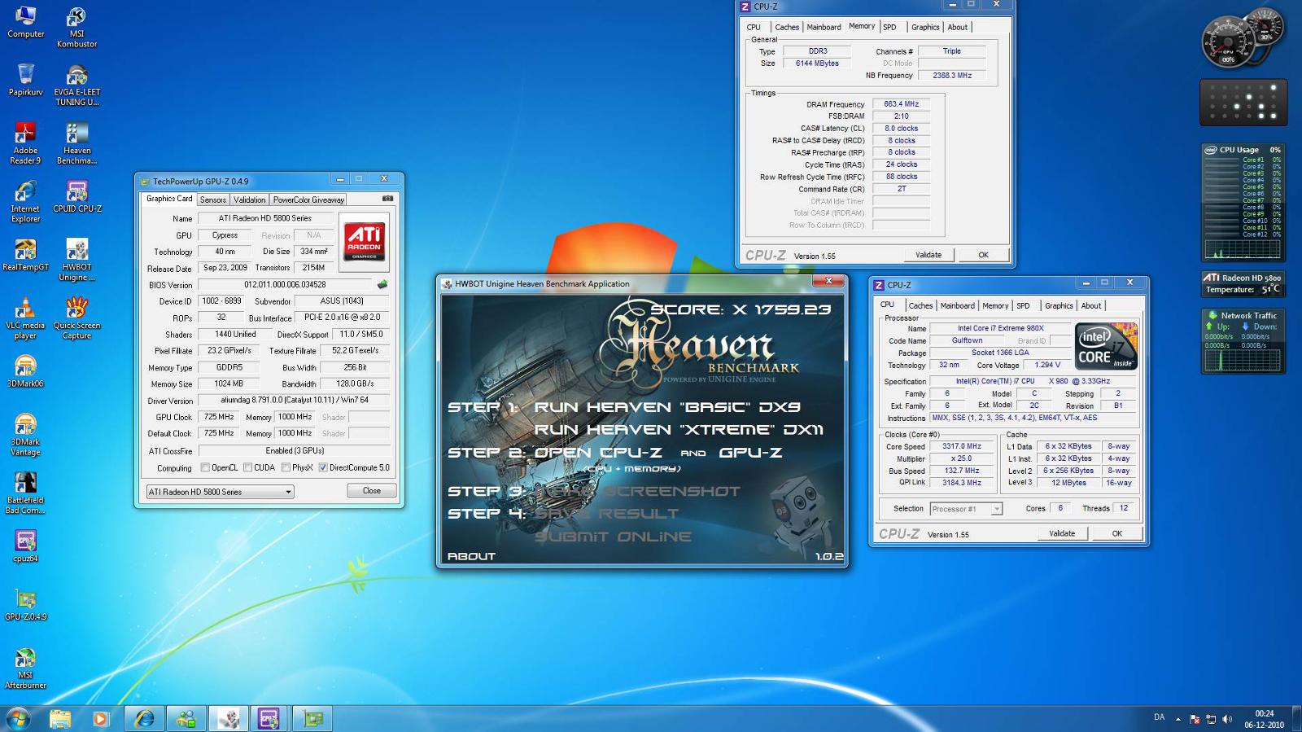The width and height of the screenshot is (1302, 732).
Task: Click OK in CPU-Z memory window
Action: point(983,255)
